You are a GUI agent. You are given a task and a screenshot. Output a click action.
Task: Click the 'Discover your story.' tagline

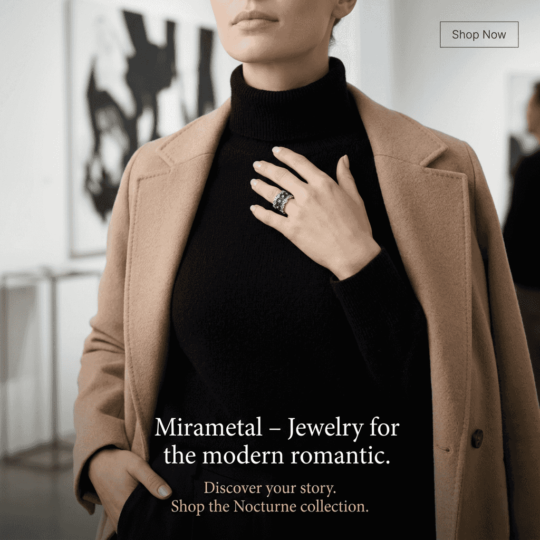(269, 488)
